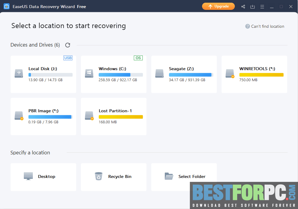Click the Recycle Bin trash icon

pos(99,176)
